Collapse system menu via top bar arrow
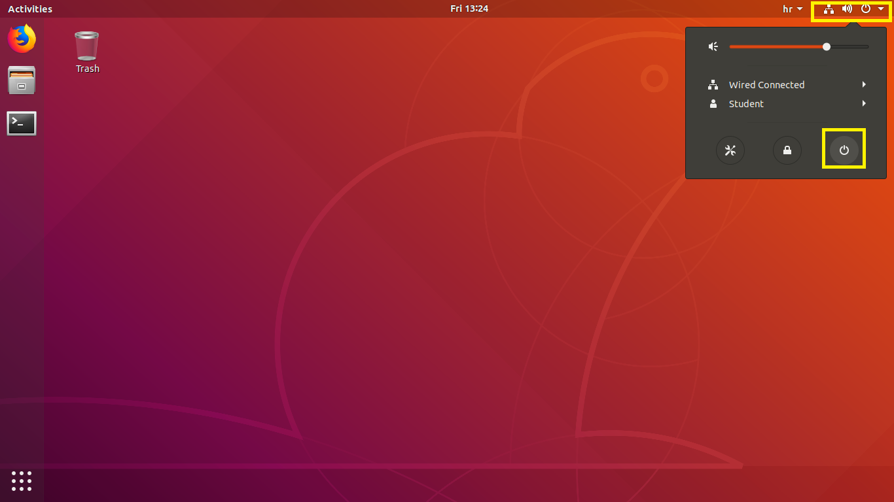The image size is (894, 502). click(x=881, y=9)
